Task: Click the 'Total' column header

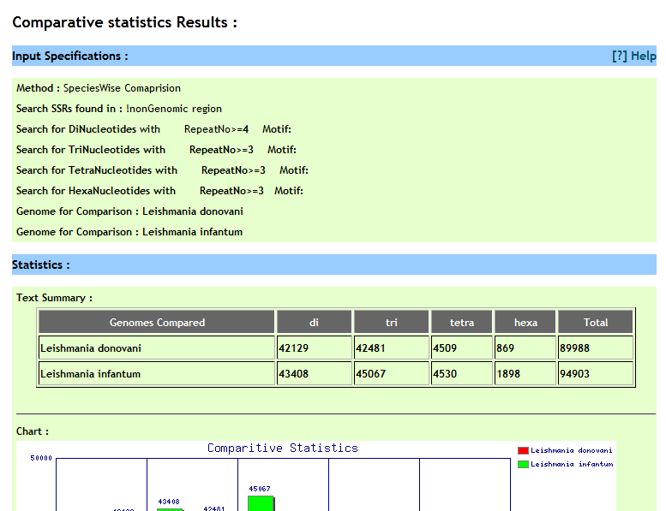Action: pos(595,323)
